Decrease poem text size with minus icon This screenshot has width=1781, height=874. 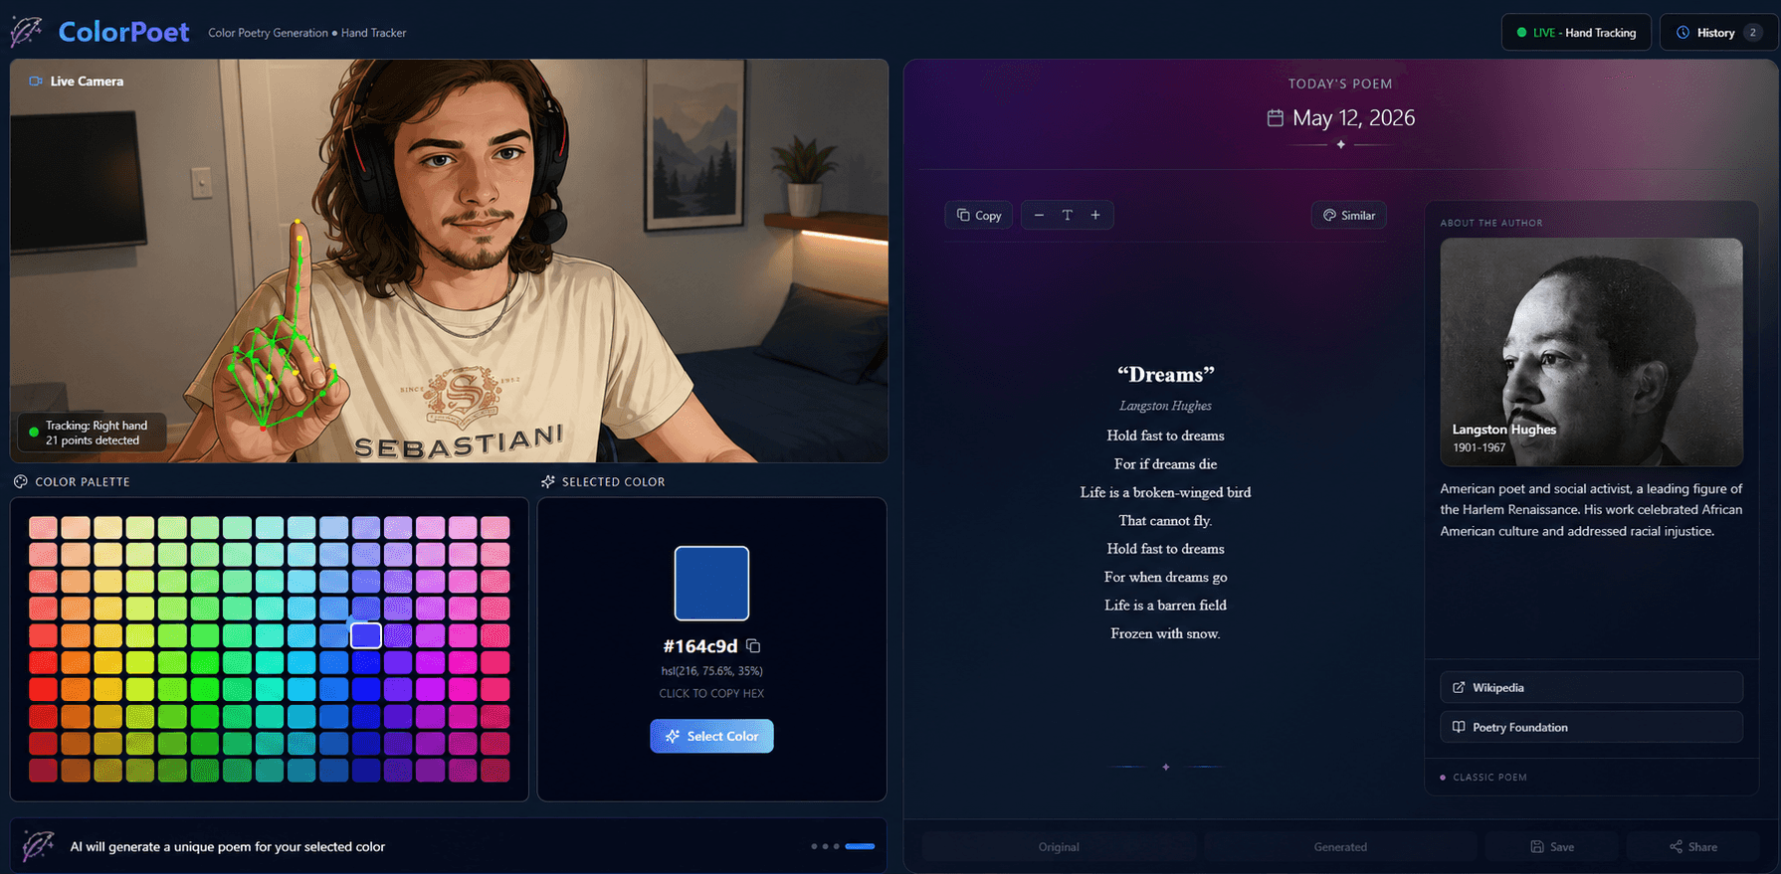[x=1039, y=215]
